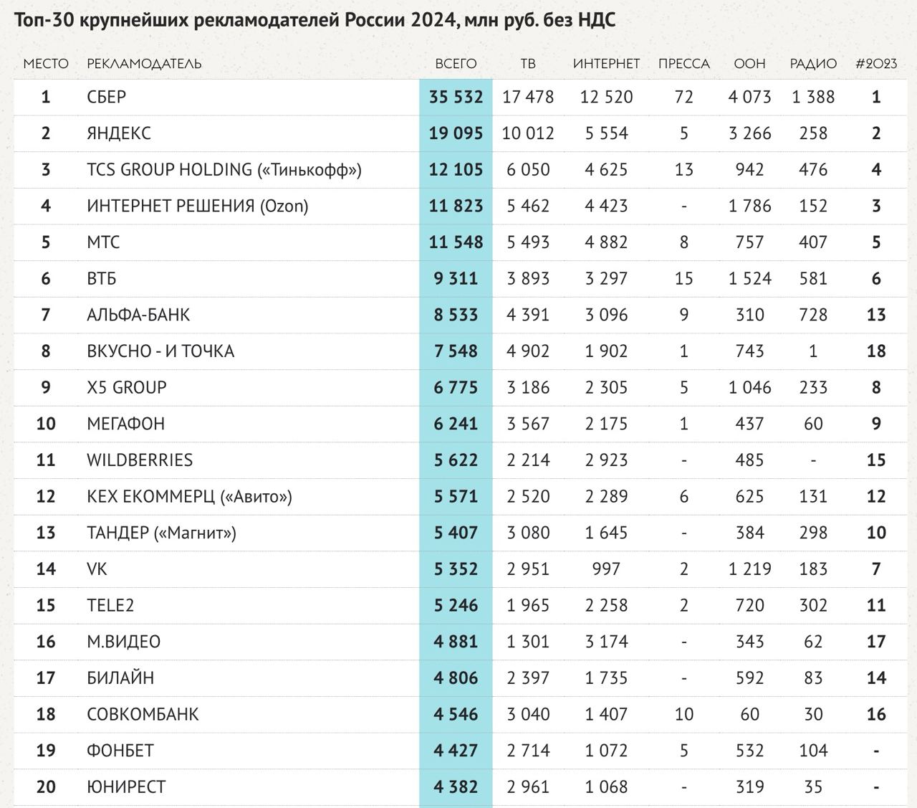Viewport: 917px width, 808px height.
Task: Click total value 4 427
Action: (456, 751)
